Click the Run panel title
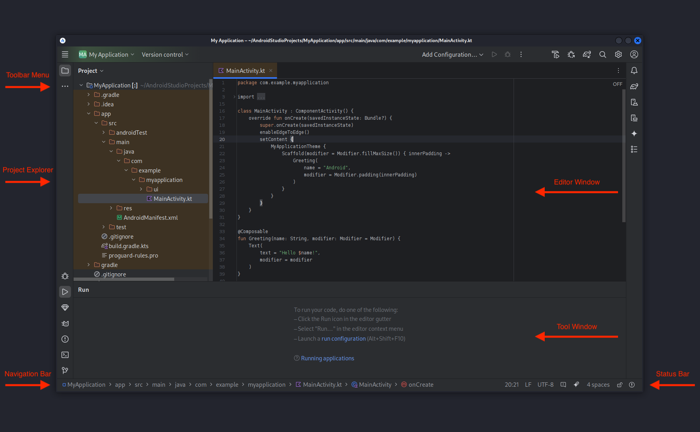The width and height of the screenshot is (700, 432). [x=84, y=289]
